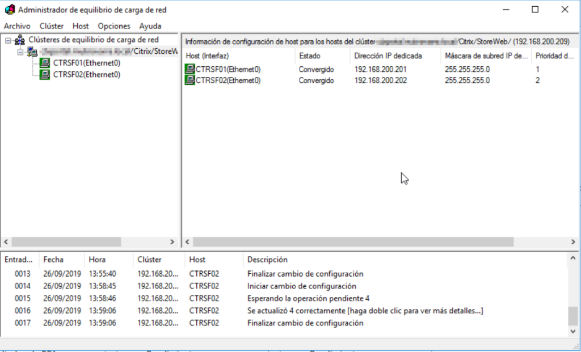Open the Opciones menu
Image resolution: width=581 pixels, height=352 pixels.
pos(113,26)
